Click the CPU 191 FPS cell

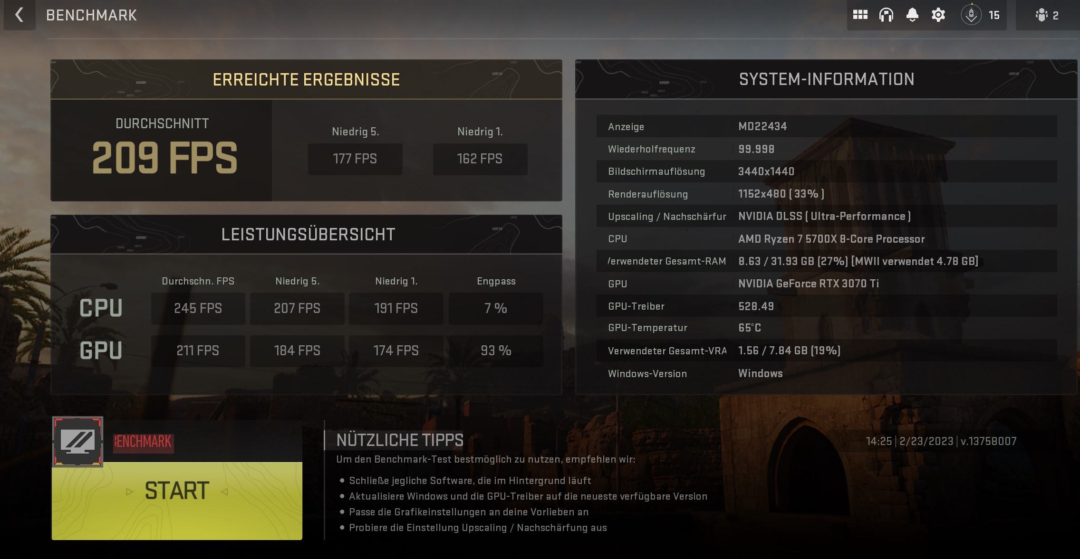396,309
